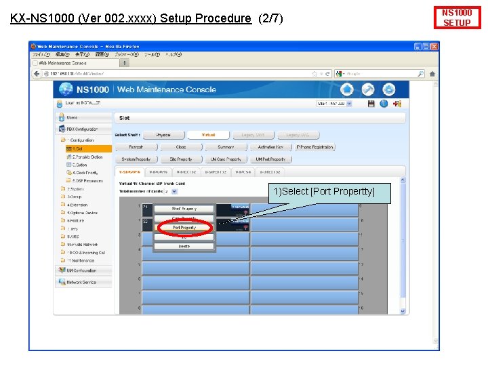Screen dimensions: 488x366
Task: Click the UM Port Property button
Action: (x=270, y=159)
